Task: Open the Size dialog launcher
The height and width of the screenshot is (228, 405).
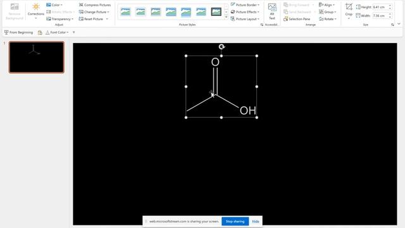Action: (x=392, y=25)
